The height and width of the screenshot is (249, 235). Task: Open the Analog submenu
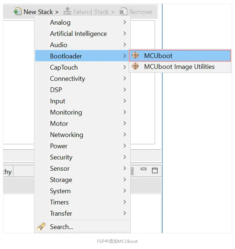click(83, 22)
